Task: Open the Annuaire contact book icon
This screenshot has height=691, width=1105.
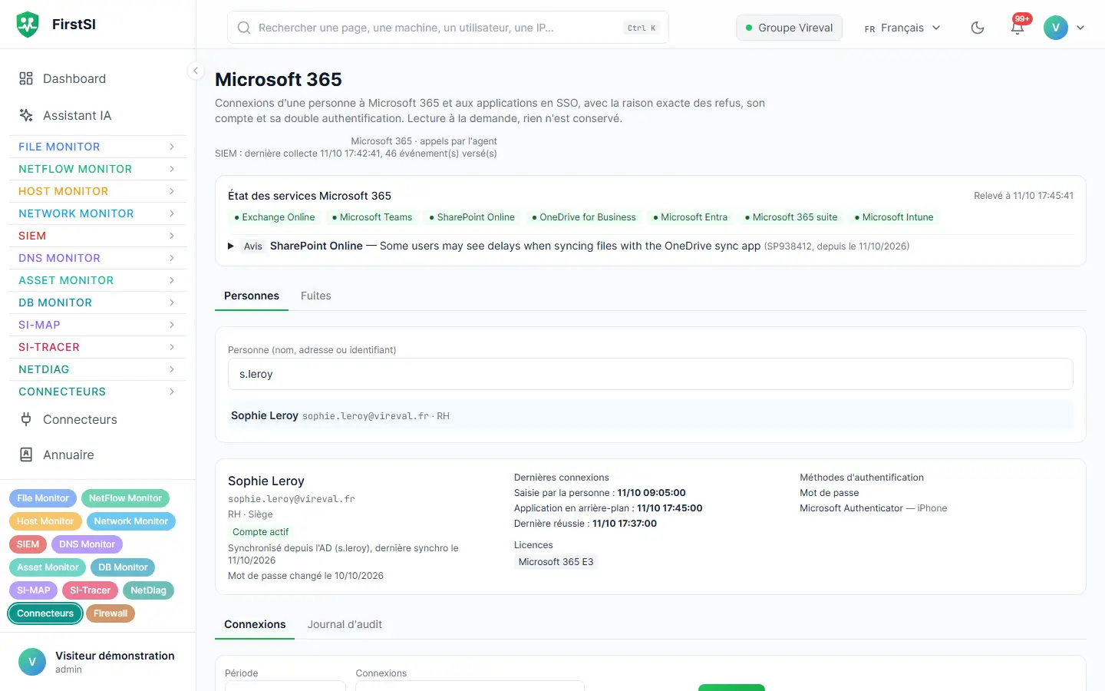Action: (x=26, y=455)
